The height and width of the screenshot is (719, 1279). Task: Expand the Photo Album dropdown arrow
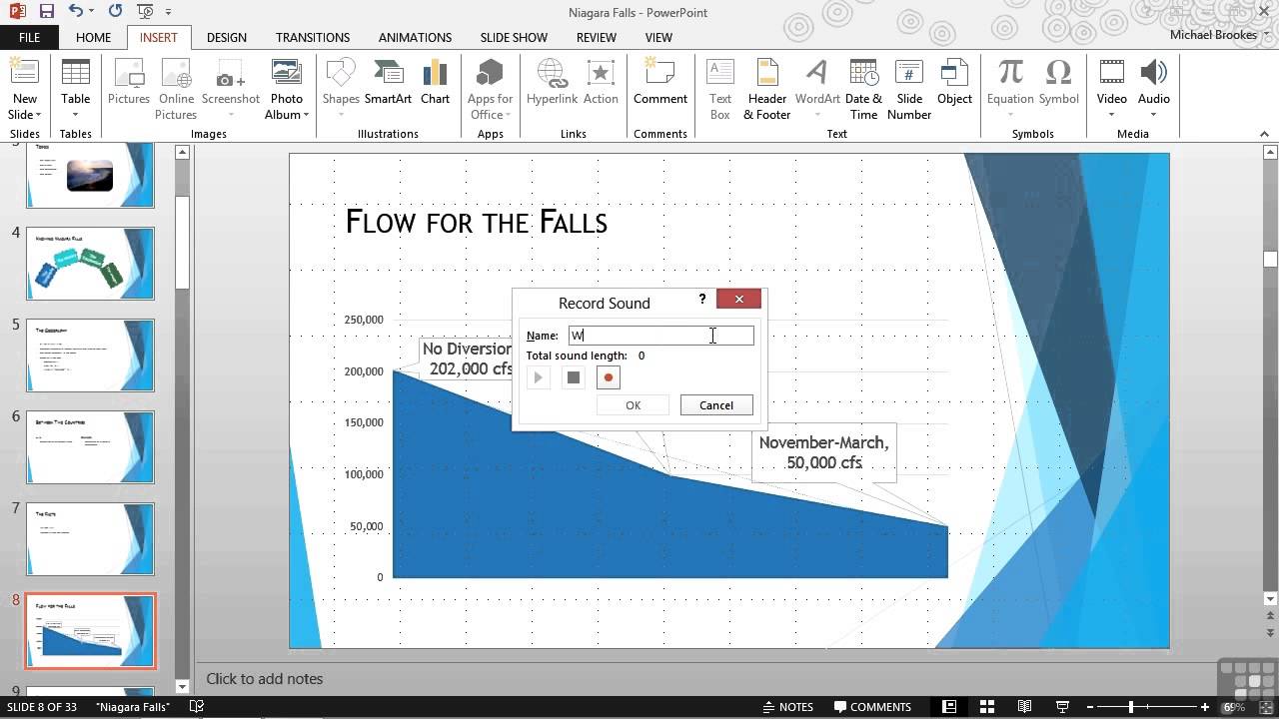click(306, 115)
